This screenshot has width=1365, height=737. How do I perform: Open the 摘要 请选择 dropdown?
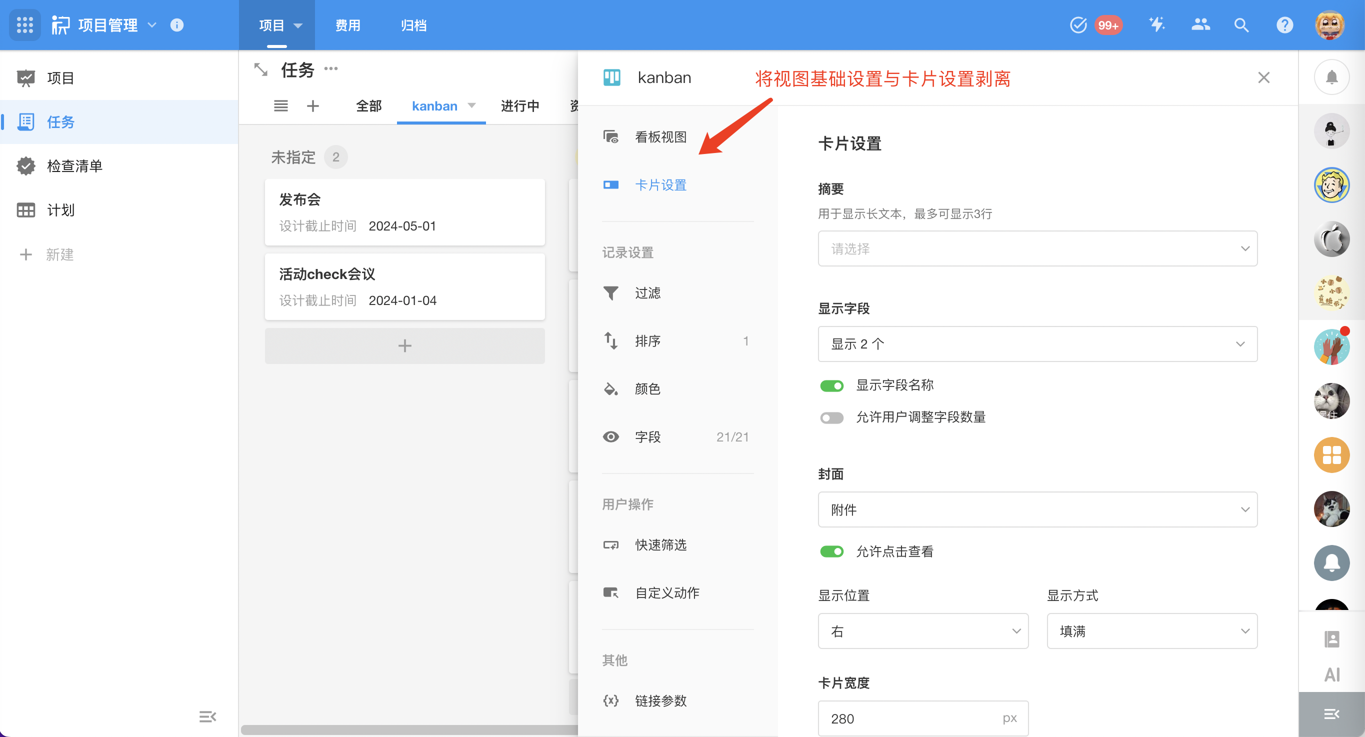pyautogui.click(x=1037, y=248)
